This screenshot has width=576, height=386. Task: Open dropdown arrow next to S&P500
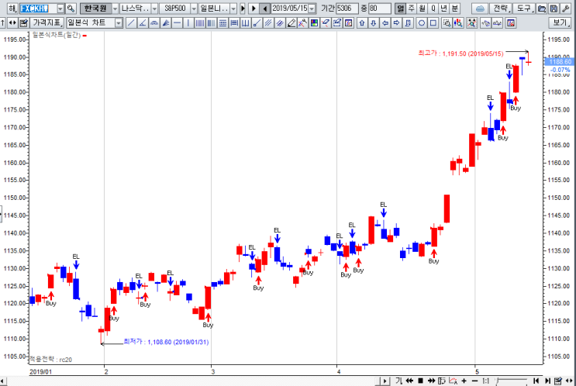(x=194, y=9)
